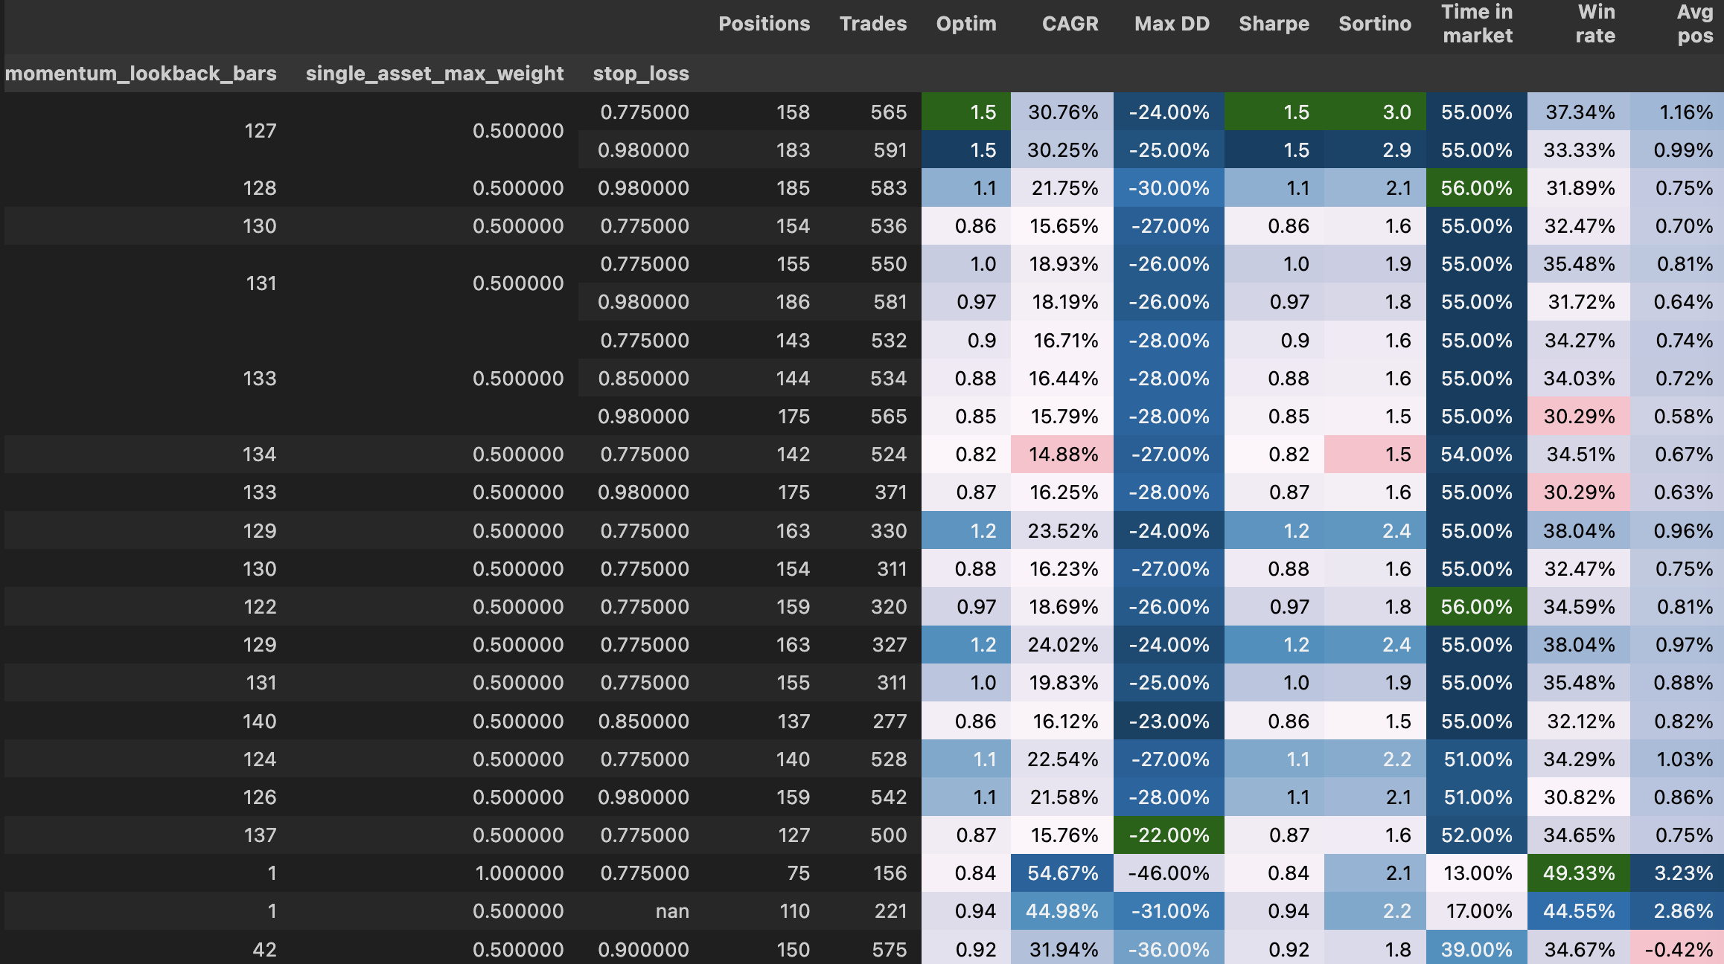Click the Positions column header
The height and width of the screenshot is (964, 1724).
tap(764, 24)
